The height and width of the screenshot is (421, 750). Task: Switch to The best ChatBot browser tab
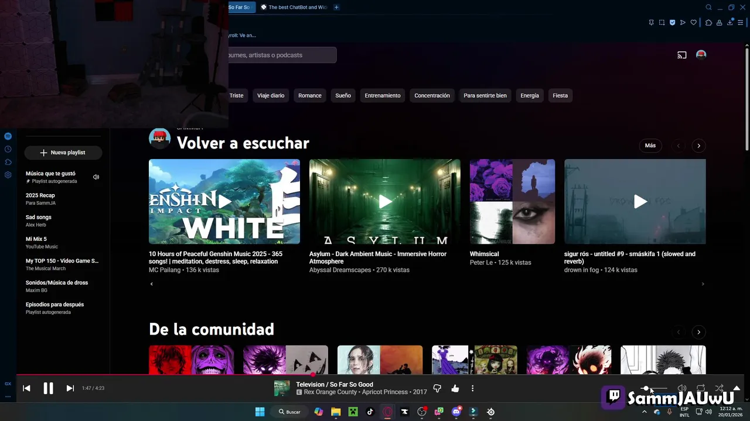294,7
